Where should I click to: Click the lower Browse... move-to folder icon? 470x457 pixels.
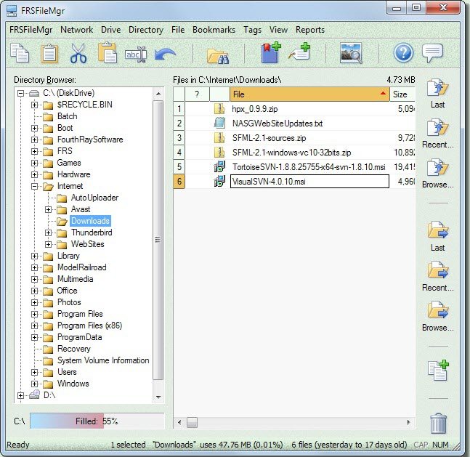(x=437, y=310)
